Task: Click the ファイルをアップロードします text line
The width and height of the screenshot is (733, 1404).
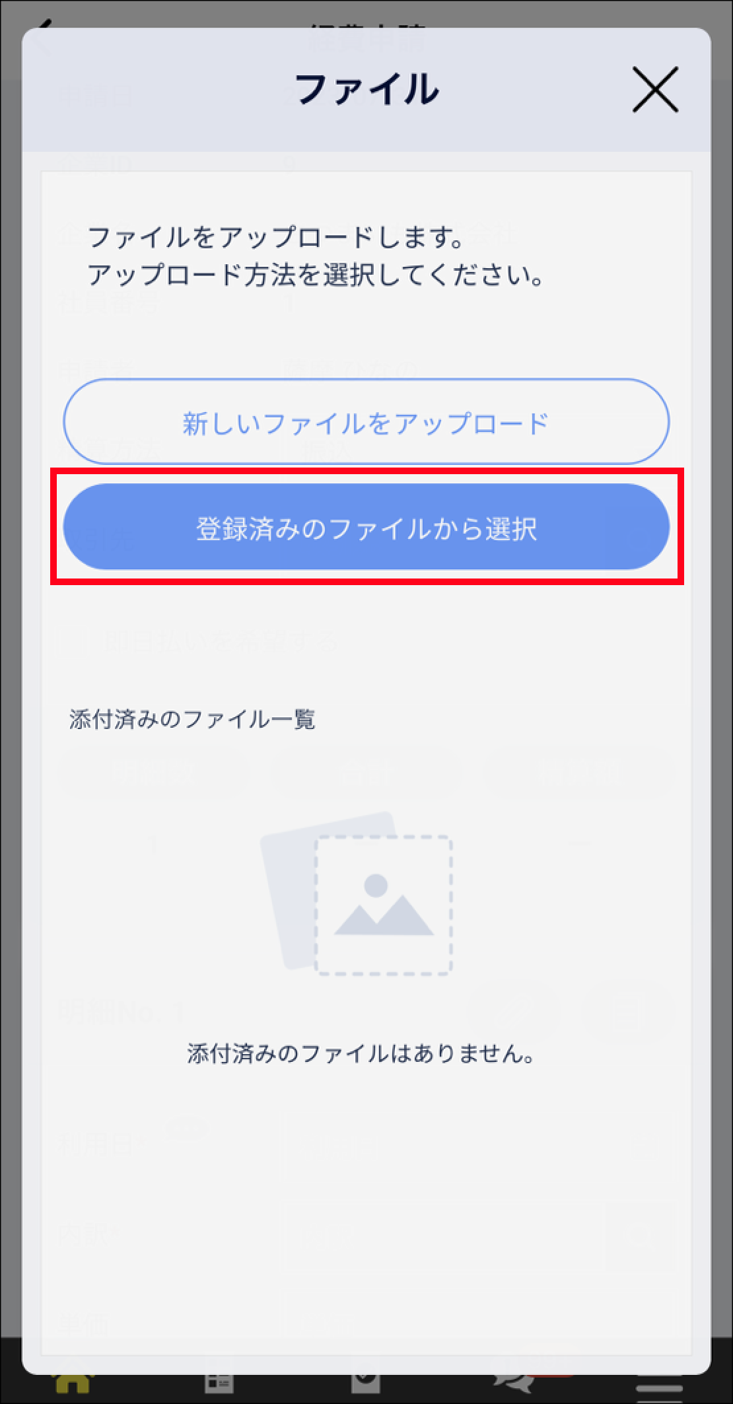Action: point(276,238)
